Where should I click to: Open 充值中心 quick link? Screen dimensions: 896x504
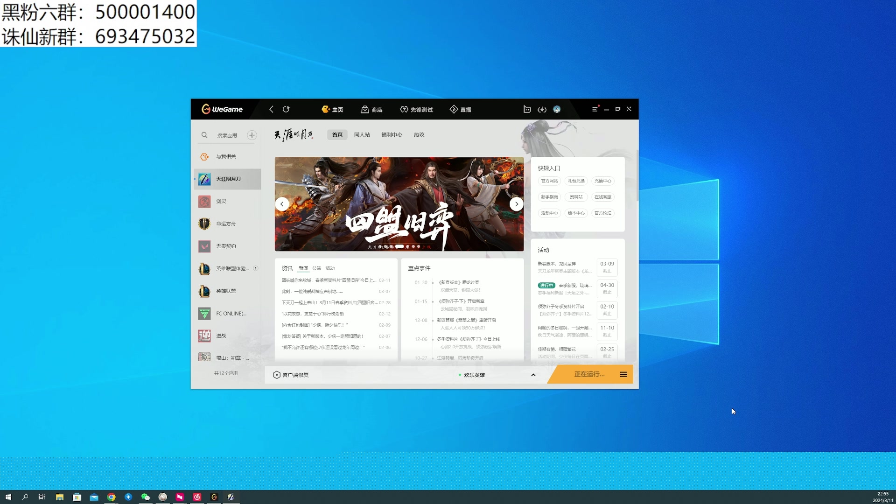[603, 181]
